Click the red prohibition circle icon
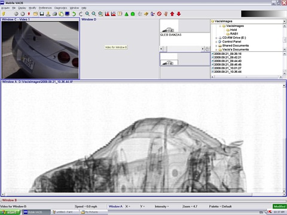 click(159, 14)
